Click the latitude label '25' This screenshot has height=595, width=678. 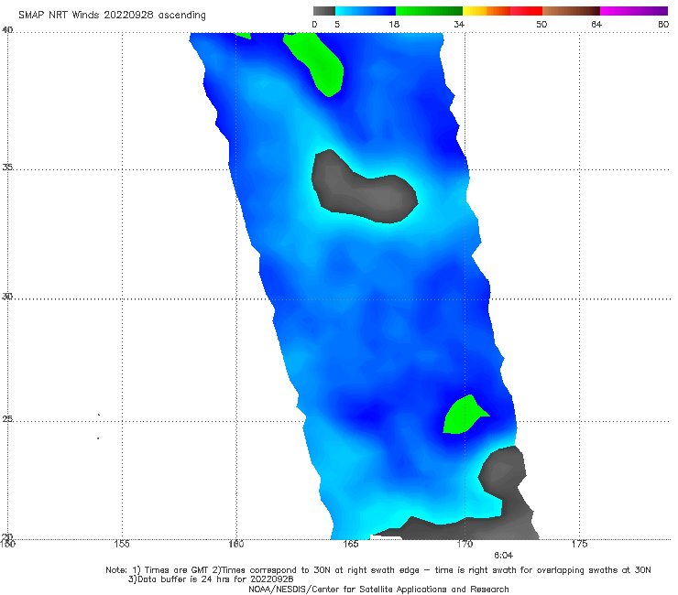click(x=7, y=419)
